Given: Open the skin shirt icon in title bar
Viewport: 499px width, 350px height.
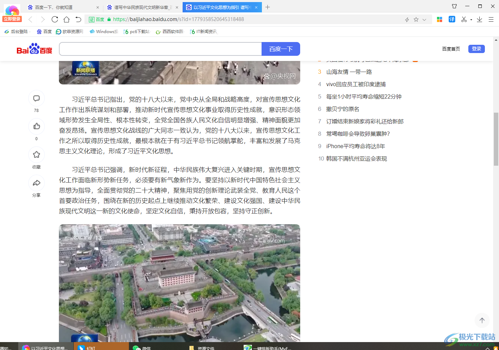Looking at the screenshot, I should point(454,6).
